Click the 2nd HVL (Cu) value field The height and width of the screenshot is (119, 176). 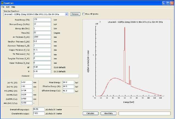[x=27, y=99]
